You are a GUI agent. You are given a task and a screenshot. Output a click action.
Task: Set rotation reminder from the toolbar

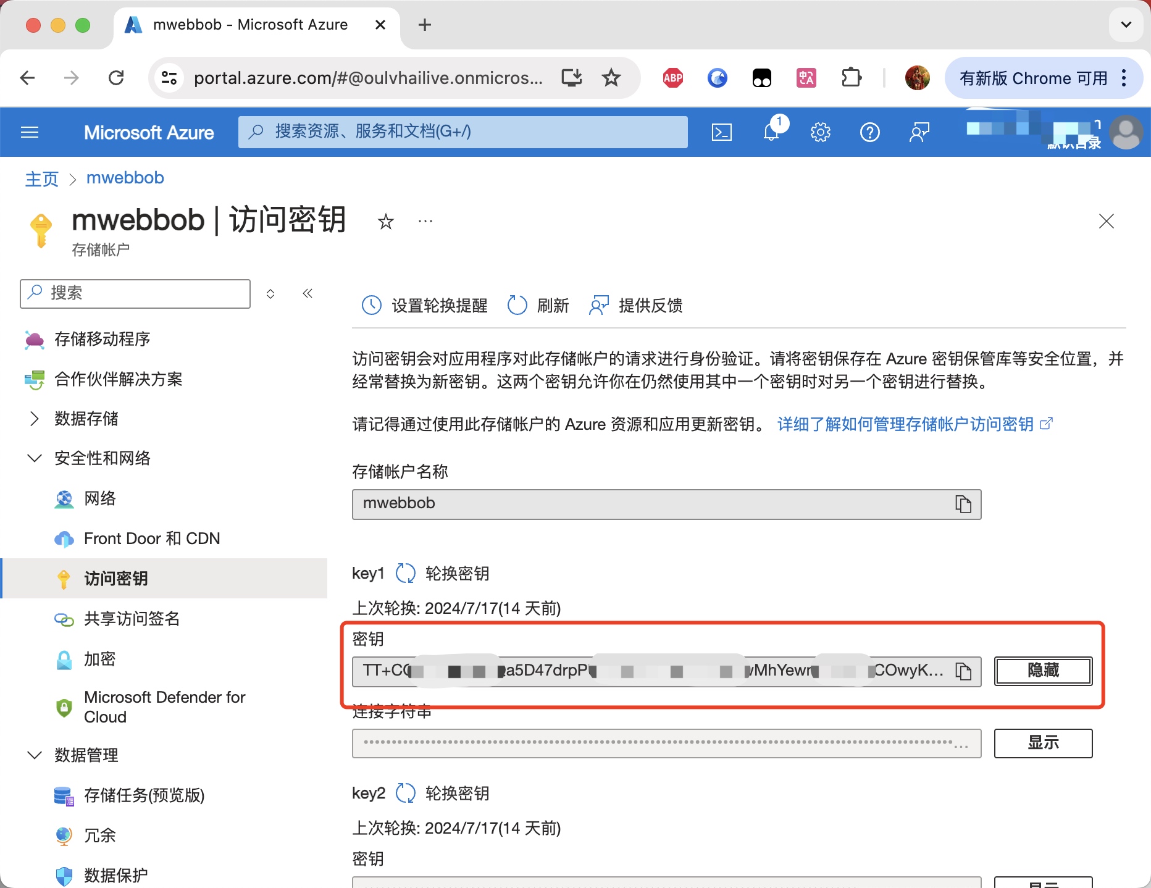coord(424,305)
